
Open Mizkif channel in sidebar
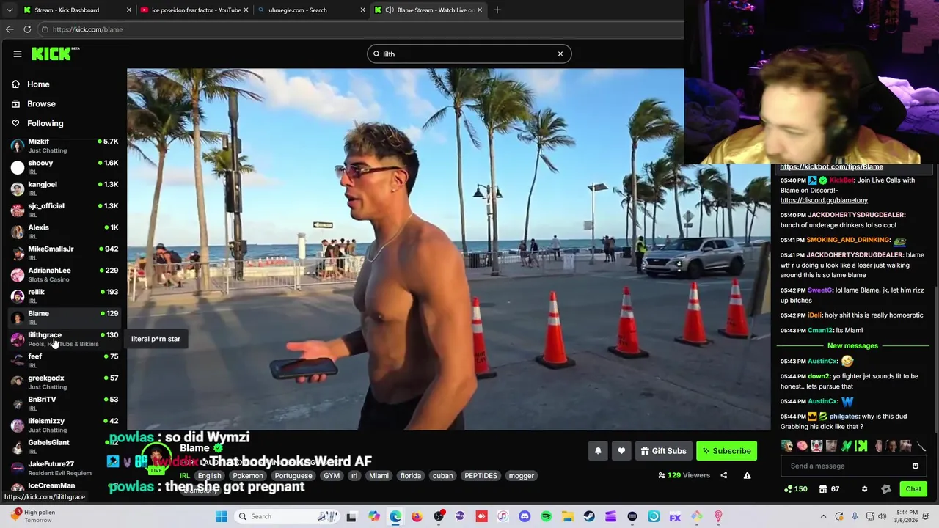point(64,145)
